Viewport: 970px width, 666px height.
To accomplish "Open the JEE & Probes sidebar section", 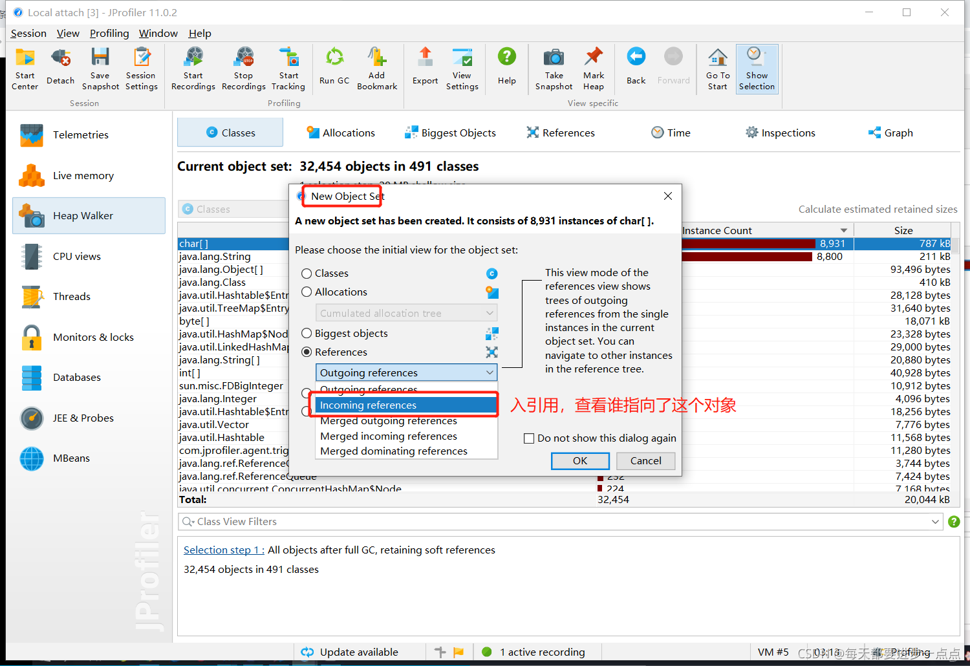I will click(89, 418).
